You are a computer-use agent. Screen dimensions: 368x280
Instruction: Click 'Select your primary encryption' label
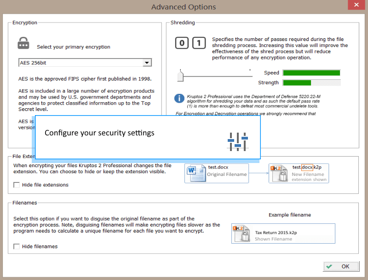(x=74, y=47)
